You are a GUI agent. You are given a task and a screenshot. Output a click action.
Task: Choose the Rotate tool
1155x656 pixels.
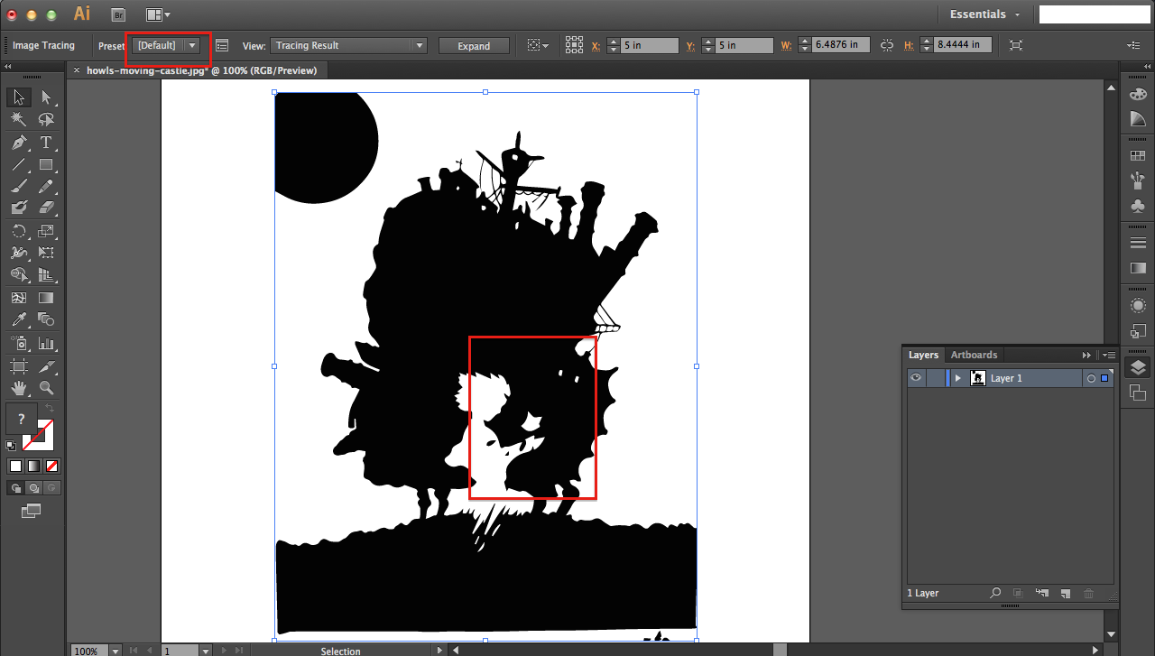click(19, 231)
